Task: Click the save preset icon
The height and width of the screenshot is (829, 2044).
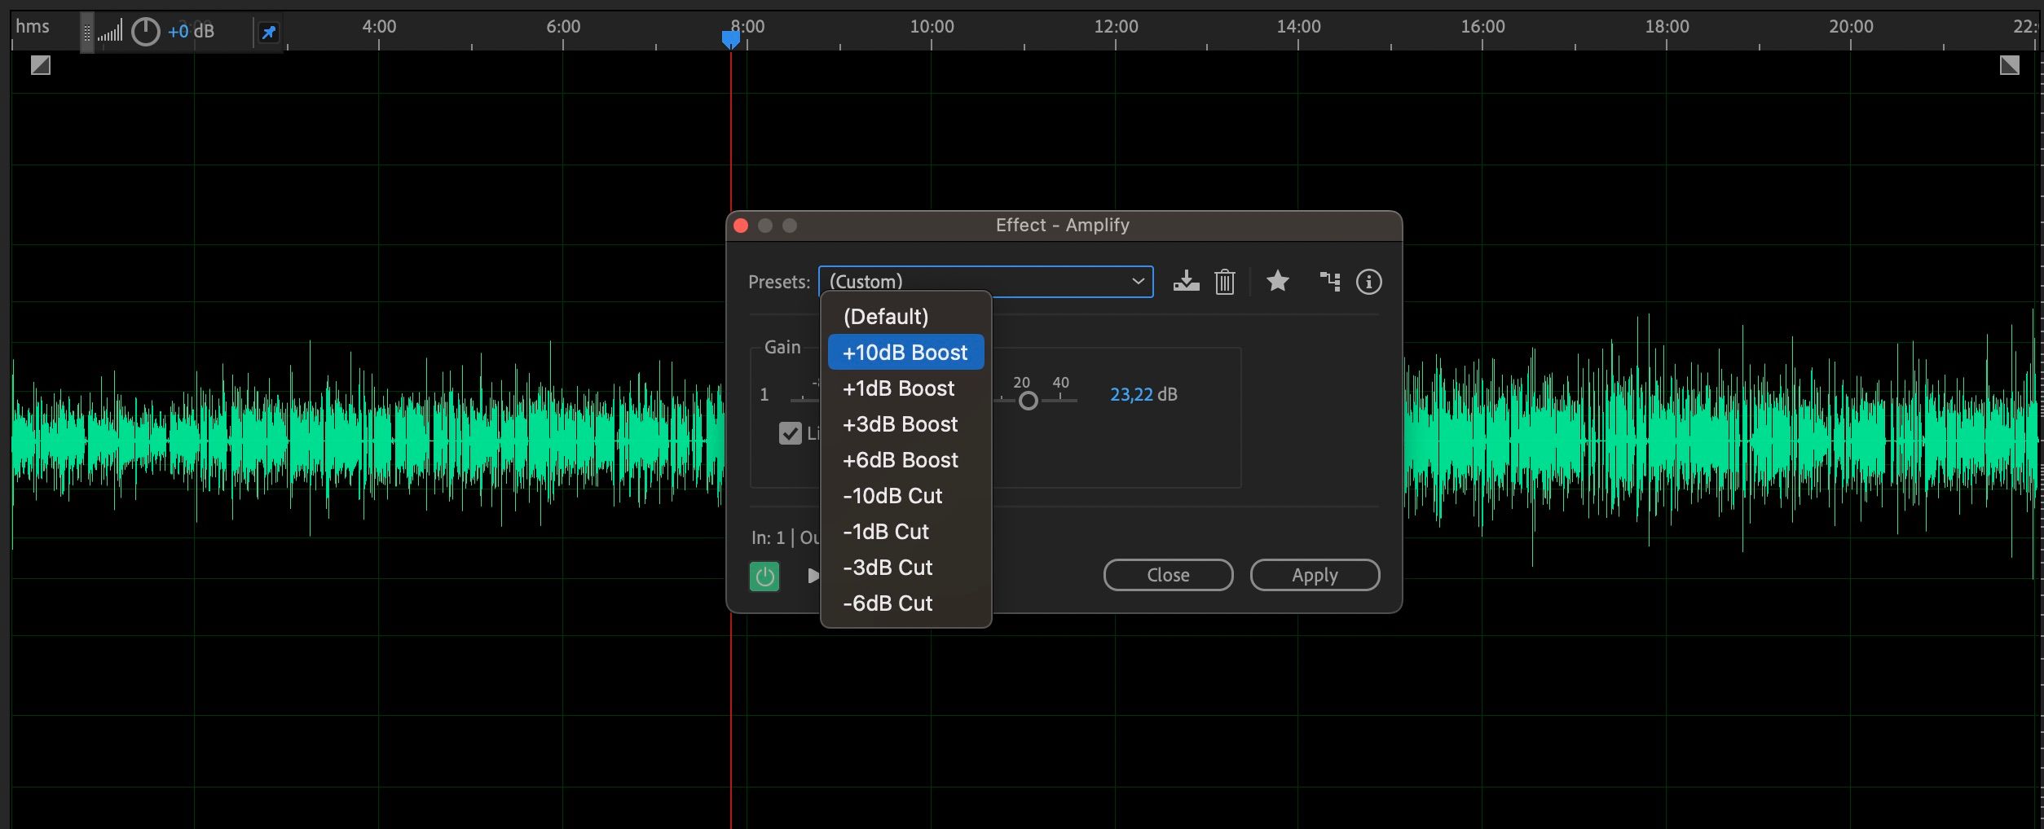Action: click(1186, 282)
